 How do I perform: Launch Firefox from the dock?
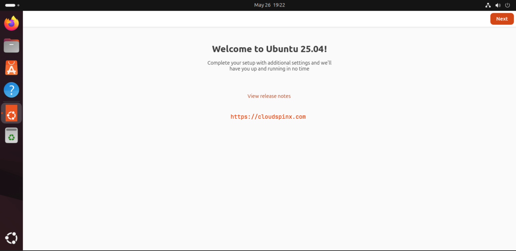tap(11, 23)
